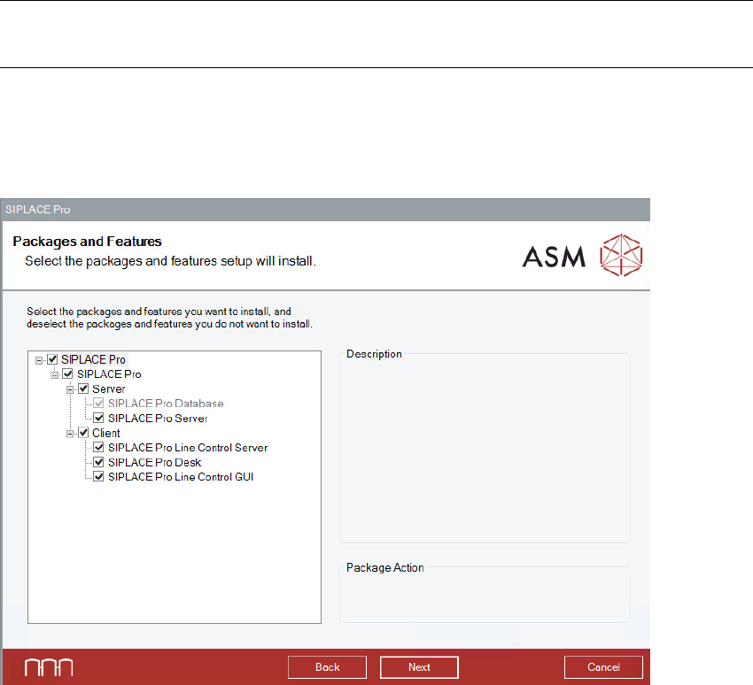This screenshot has width=753, height=685.
Task: Select 'SIPLACE Pro Line Control Server' label
Action: pos(188,448)
